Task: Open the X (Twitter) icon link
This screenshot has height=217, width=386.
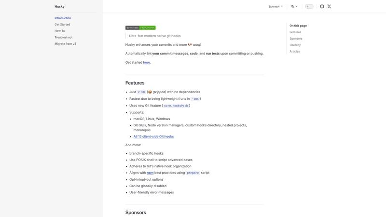Action: pos(329,6)
